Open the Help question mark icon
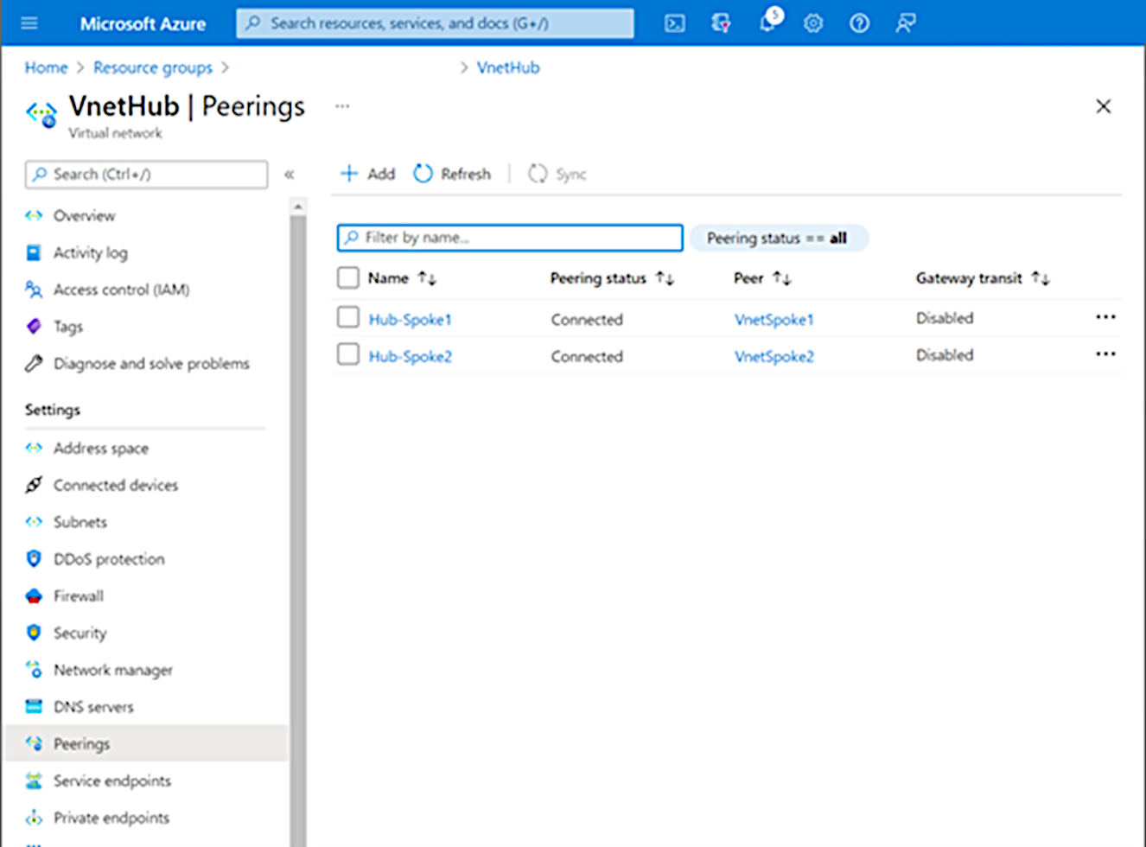This screenshot has height=847, width=1146. 859,23
